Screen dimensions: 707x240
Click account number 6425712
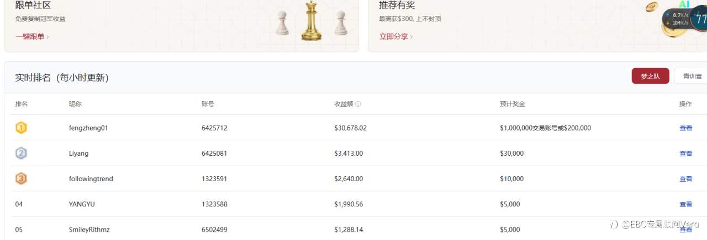[214, 128]
